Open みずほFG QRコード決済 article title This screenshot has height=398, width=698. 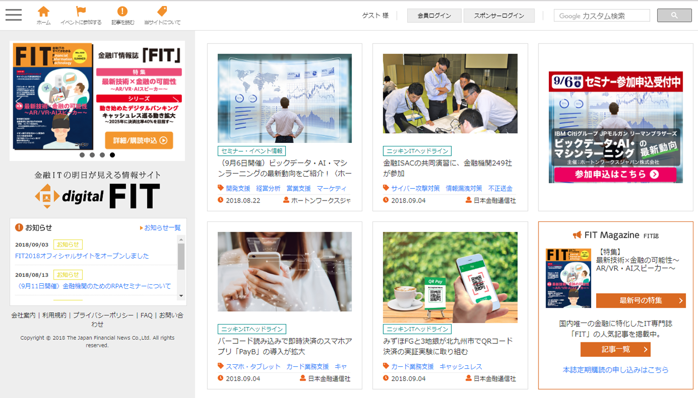(x=448, y=346)
